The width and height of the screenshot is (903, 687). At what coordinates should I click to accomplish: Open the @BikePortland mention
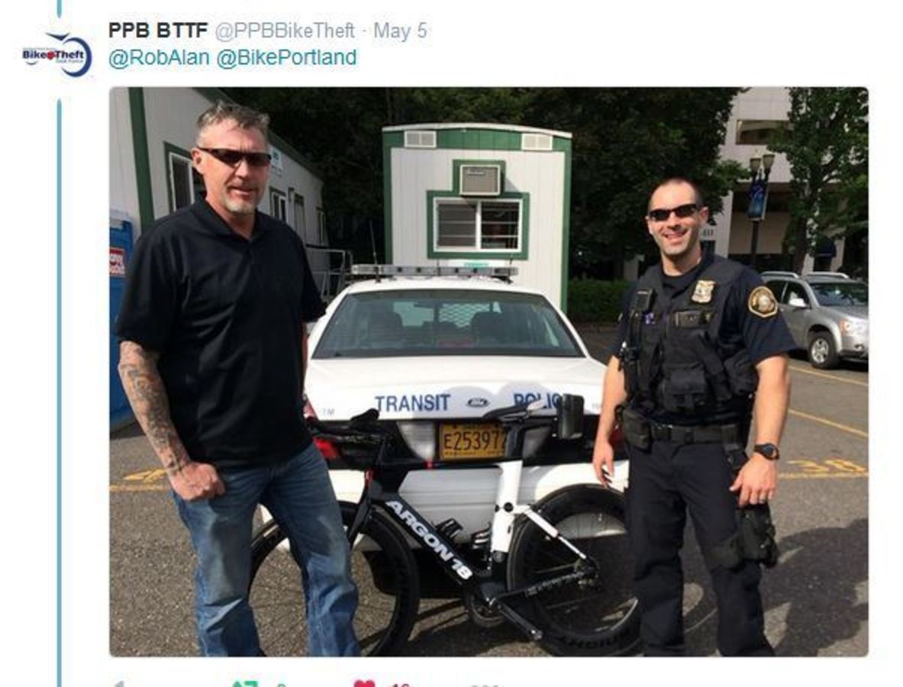(x=286, y=57)
